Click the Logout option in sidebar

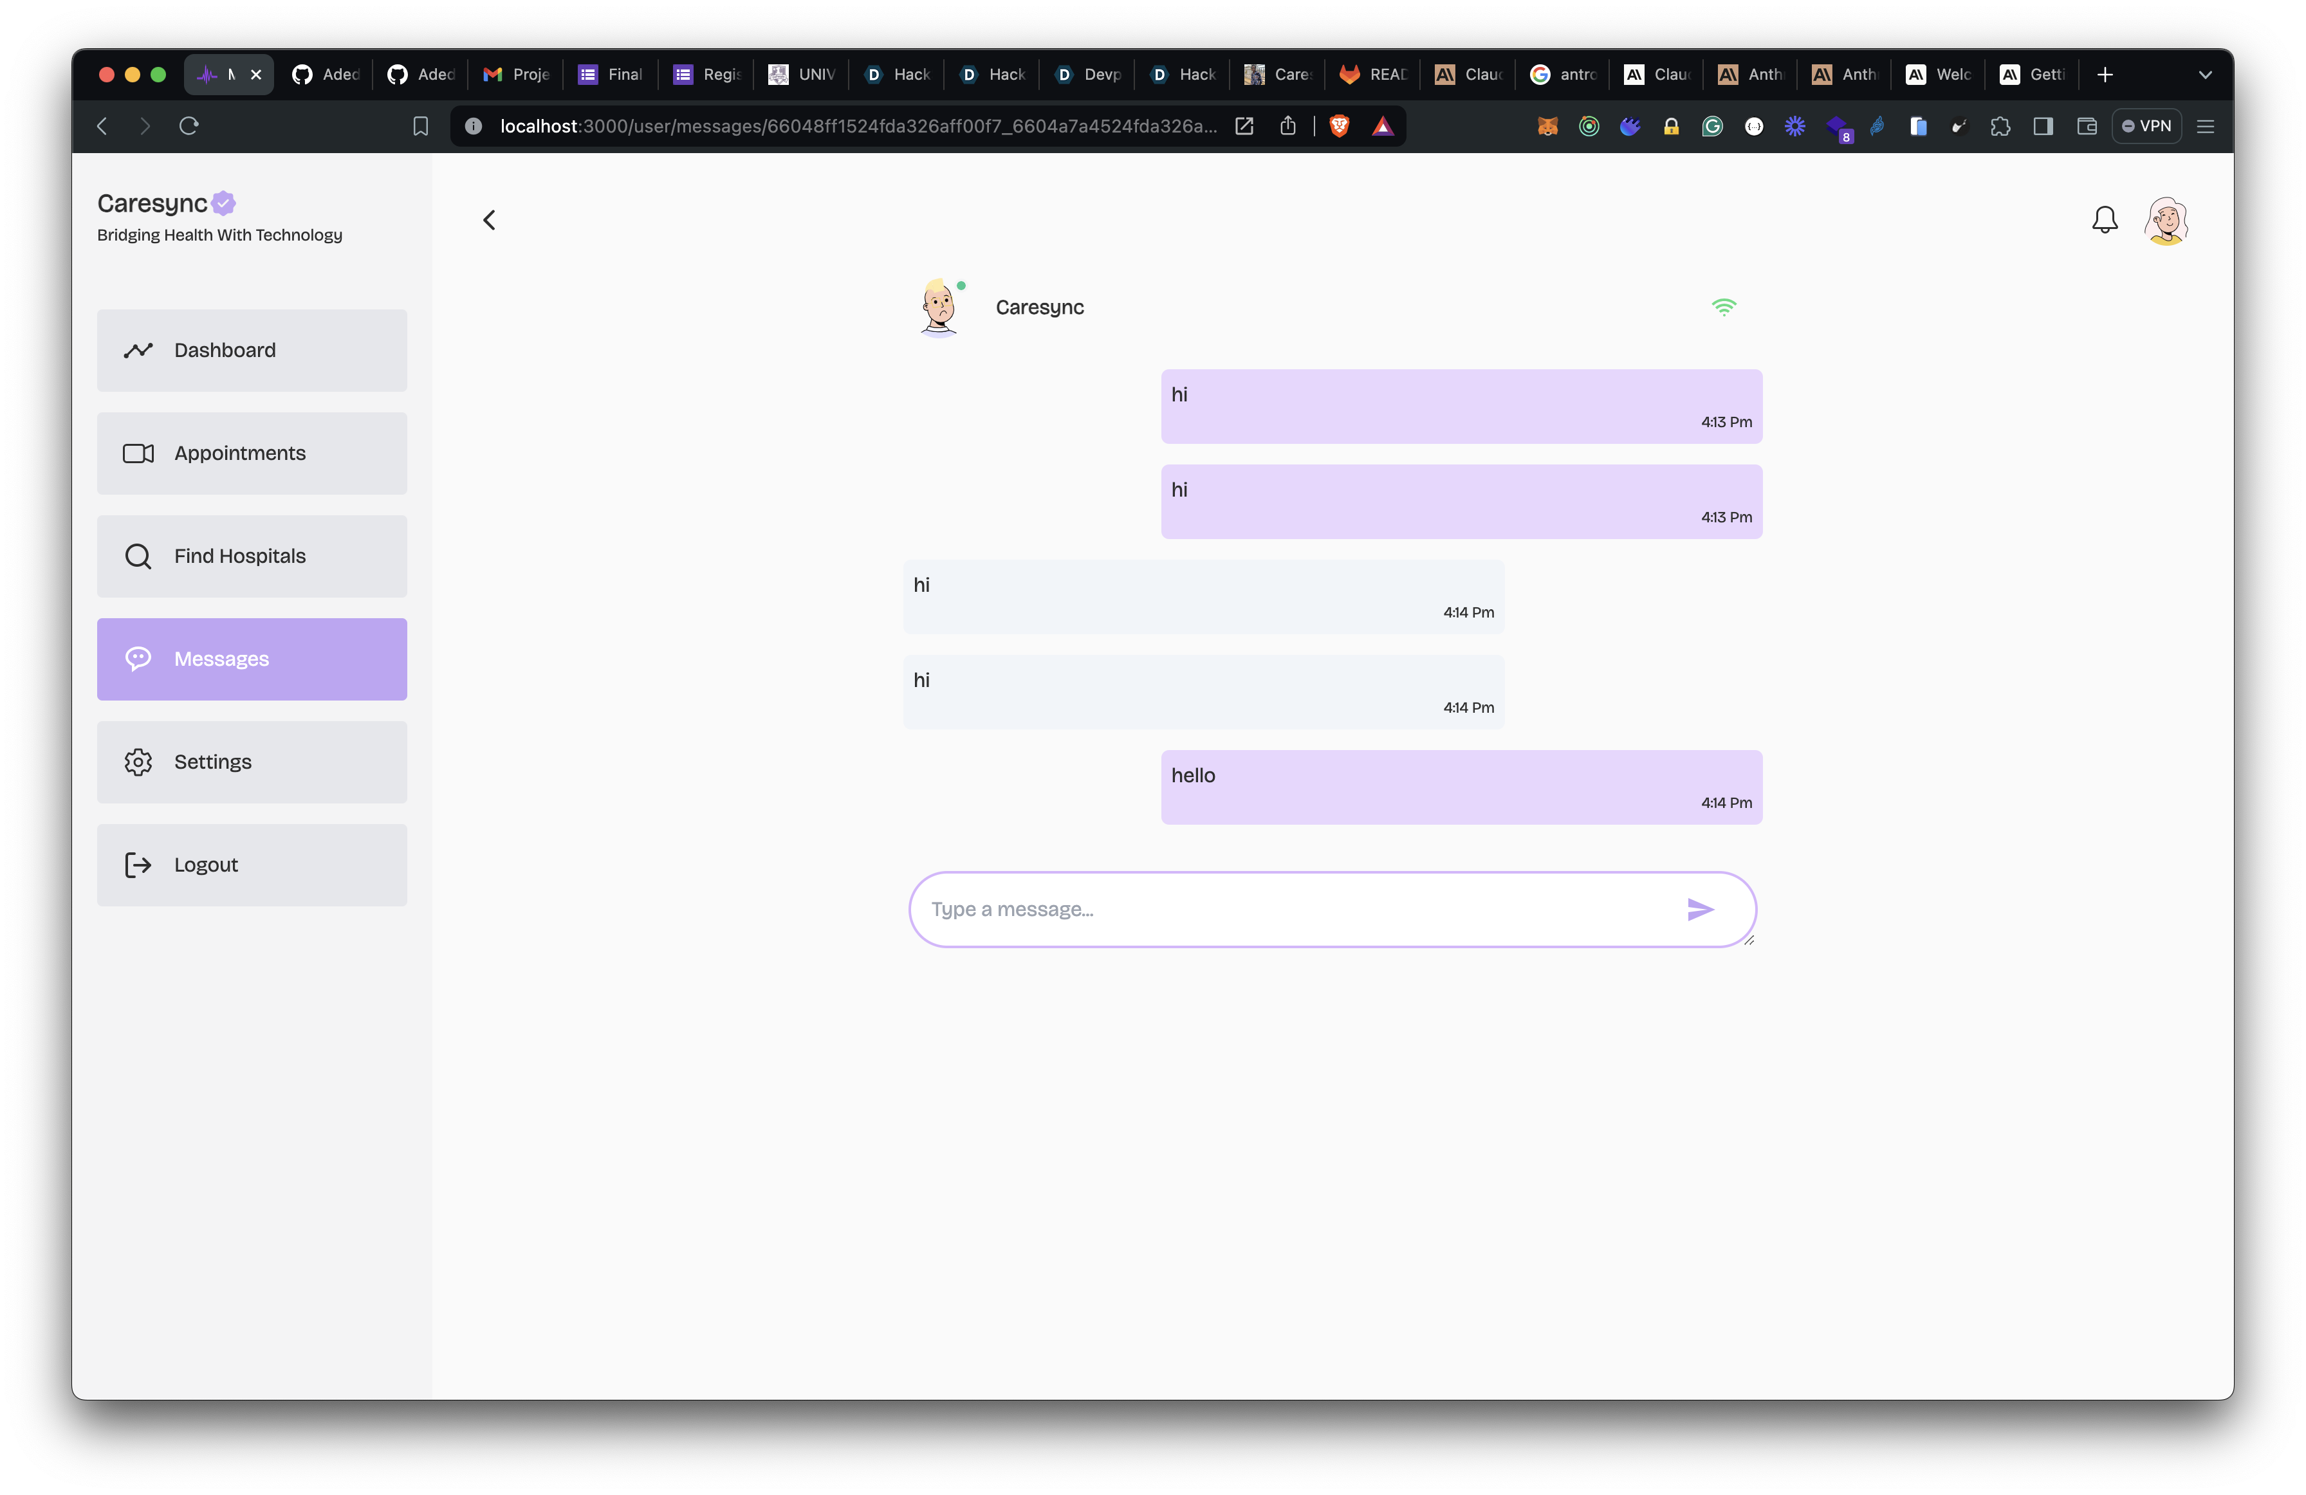click(x=205, y=864)
